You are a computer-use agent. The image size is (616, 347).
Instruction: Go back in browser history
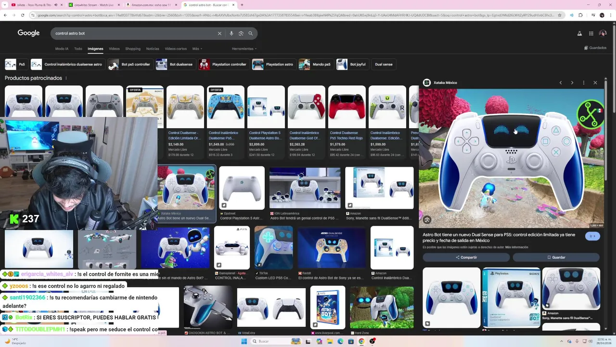5,15
